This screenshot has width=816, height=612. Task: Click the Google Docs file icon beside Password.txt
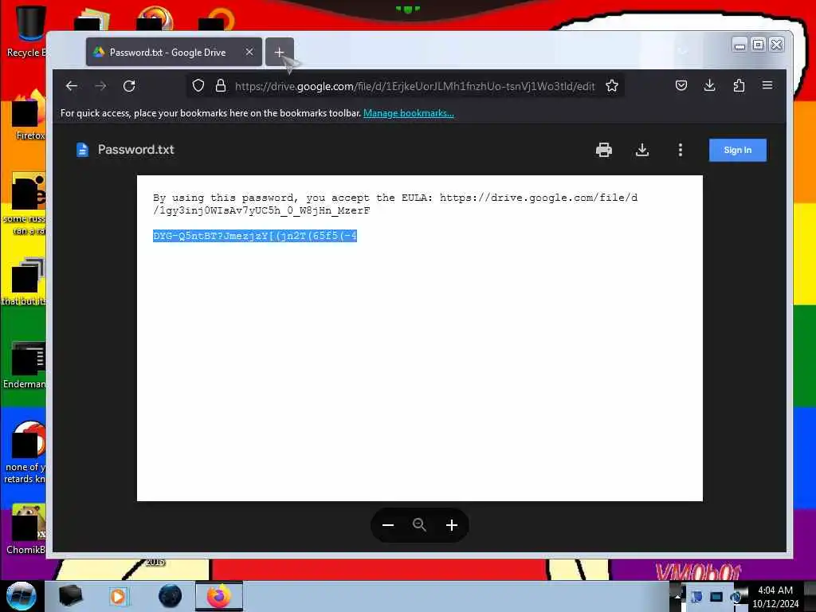(x=82, y=150)
